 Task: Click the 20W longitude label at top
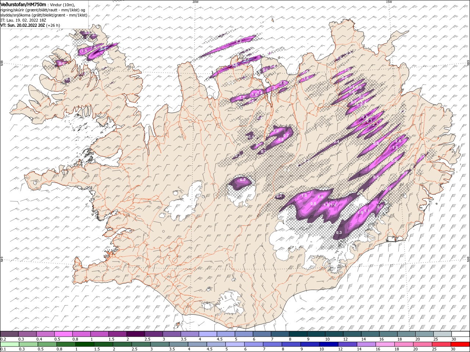tap(195, 2)
